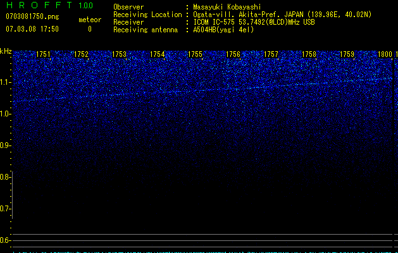Select the Ogata-vill. Akita-Pref. JAPAN location text

tap(282, 15)
